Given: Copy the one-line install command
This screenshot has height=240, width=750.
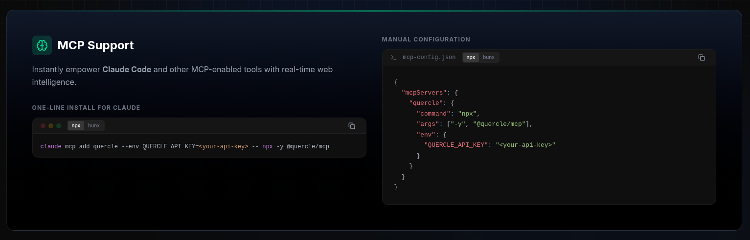Looking at the screenshot, I should [352, 126].
